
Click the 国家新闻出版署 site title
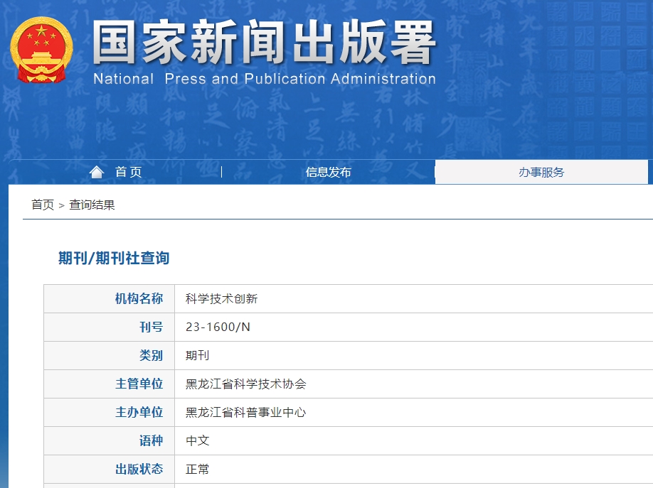point(263,44)
